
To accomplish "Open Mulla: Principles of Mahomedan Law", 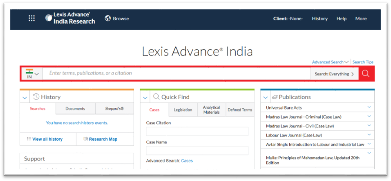I will tap(313, 160).
